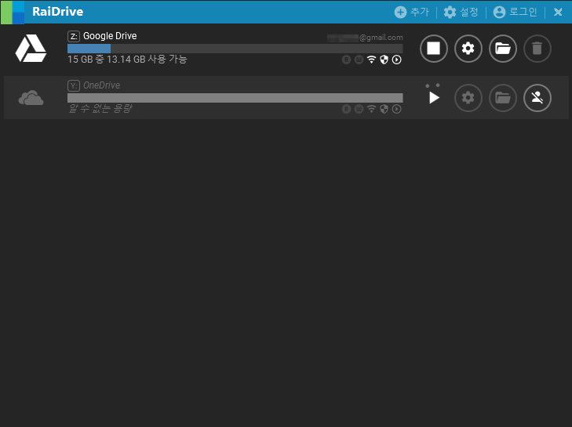Open the OneDrive folder icon

pos(503,98)
